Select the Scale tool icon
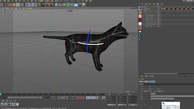The height and width of the screenshot is (109, 194). tap(14, 5)
